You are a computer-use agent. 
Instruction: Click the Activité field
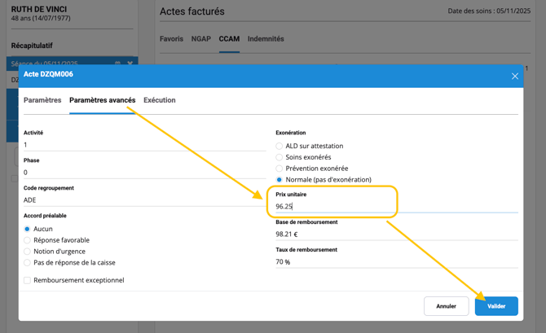(143, 145)
